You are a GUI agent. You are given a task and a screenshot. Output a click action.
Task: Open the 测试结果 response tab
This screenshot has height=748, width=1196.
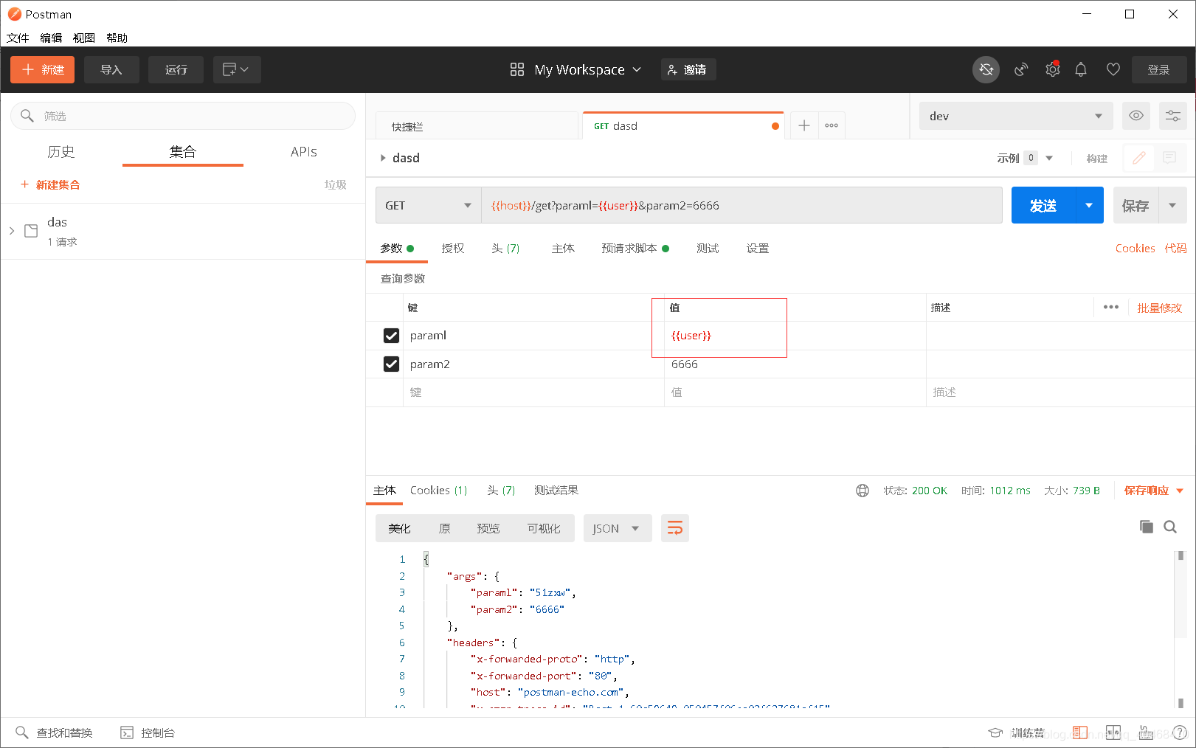coord(556,491)
